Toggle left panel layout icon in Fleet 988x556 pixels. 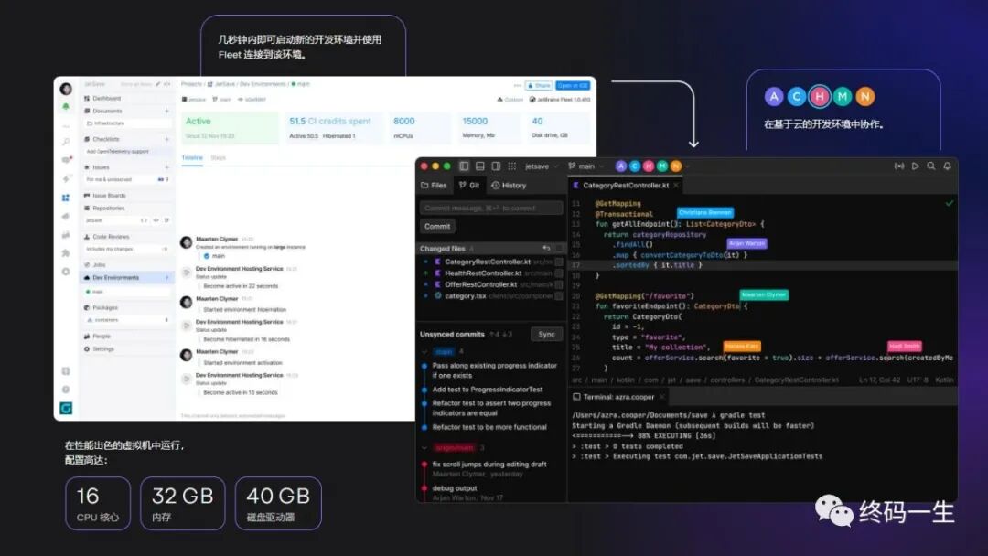point(464,166)
